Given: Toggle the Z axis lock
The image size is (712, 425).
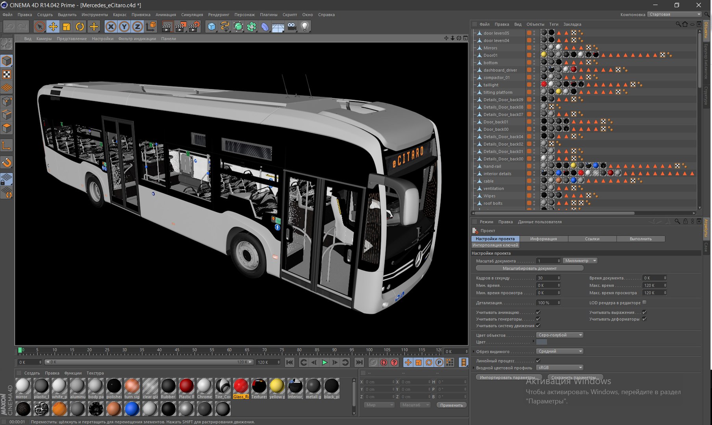Looking at the screenshot, I should [137, 27].
